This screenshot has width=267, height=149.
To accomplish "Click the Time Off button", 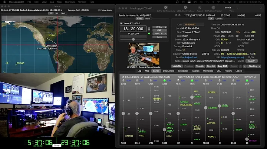I will [211, 66].
